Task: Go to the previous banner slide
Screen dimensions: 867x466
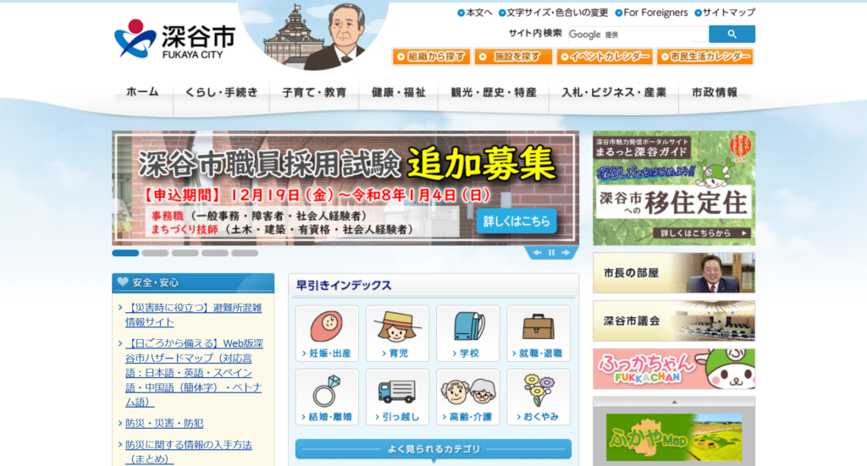Action: (537, 253)
